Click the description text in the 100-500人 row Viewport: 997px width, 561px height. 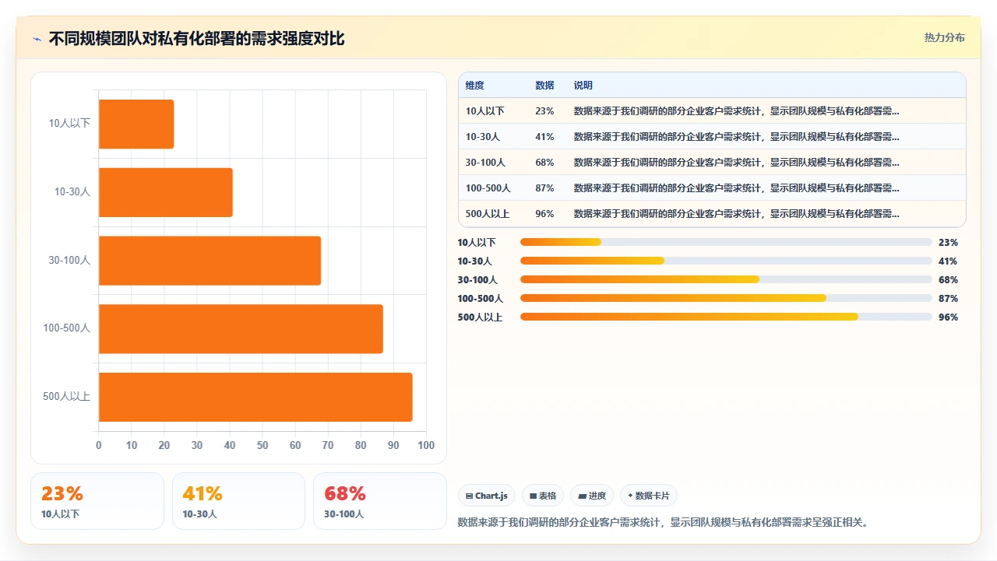pyautogui.click(x=736, y=188)
